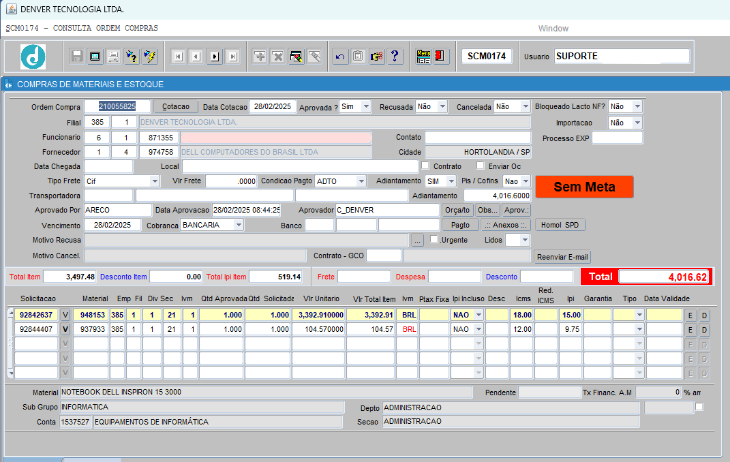Click the Reenviar E-mail button

click(562, 257)
